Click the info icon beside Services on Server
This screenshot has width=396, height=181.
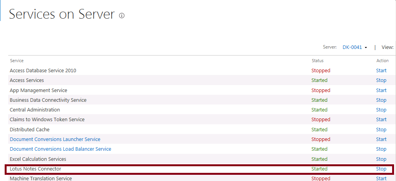click(122, 16)
